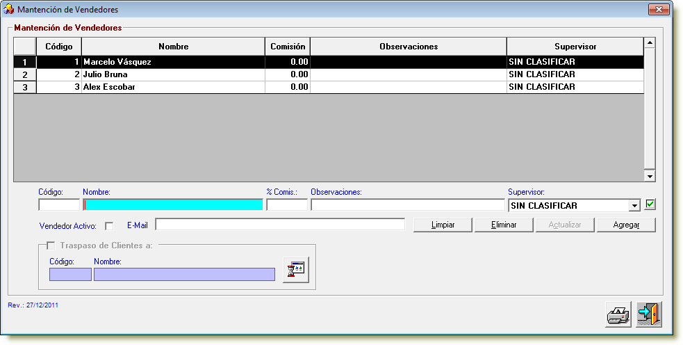Open the Supervisor dropdown list
683x345 pixels.
coord(634,205)
